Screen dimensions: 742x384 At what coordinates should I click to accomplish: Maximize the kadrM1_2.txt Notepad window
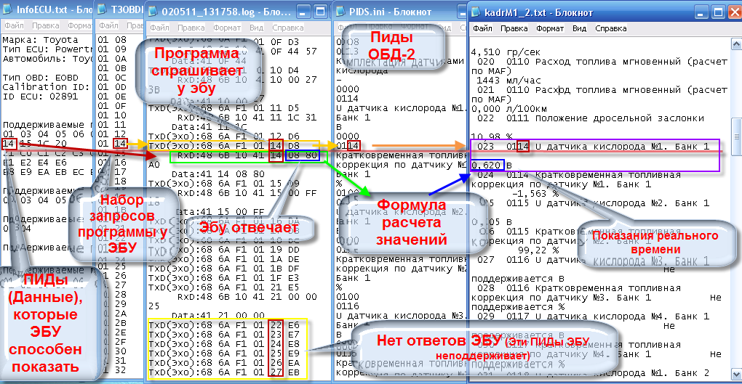tap(717, 12)
